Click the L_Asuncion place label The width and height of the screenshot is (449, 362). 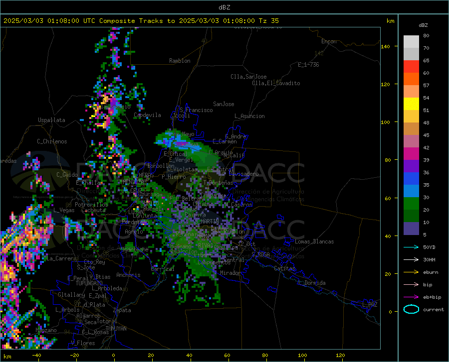pyautogui.click(x=249, y=116)
